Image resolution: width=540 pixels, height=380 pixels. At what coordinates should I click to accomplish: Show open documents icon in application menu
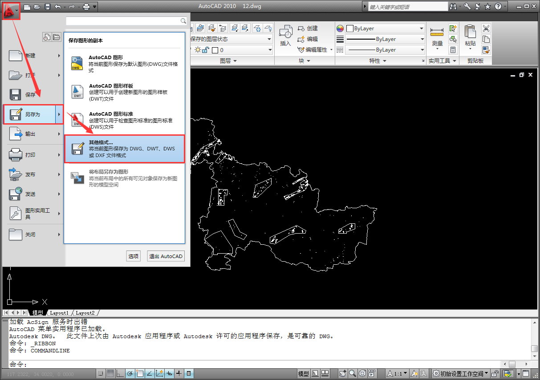(x=57, y=37)
